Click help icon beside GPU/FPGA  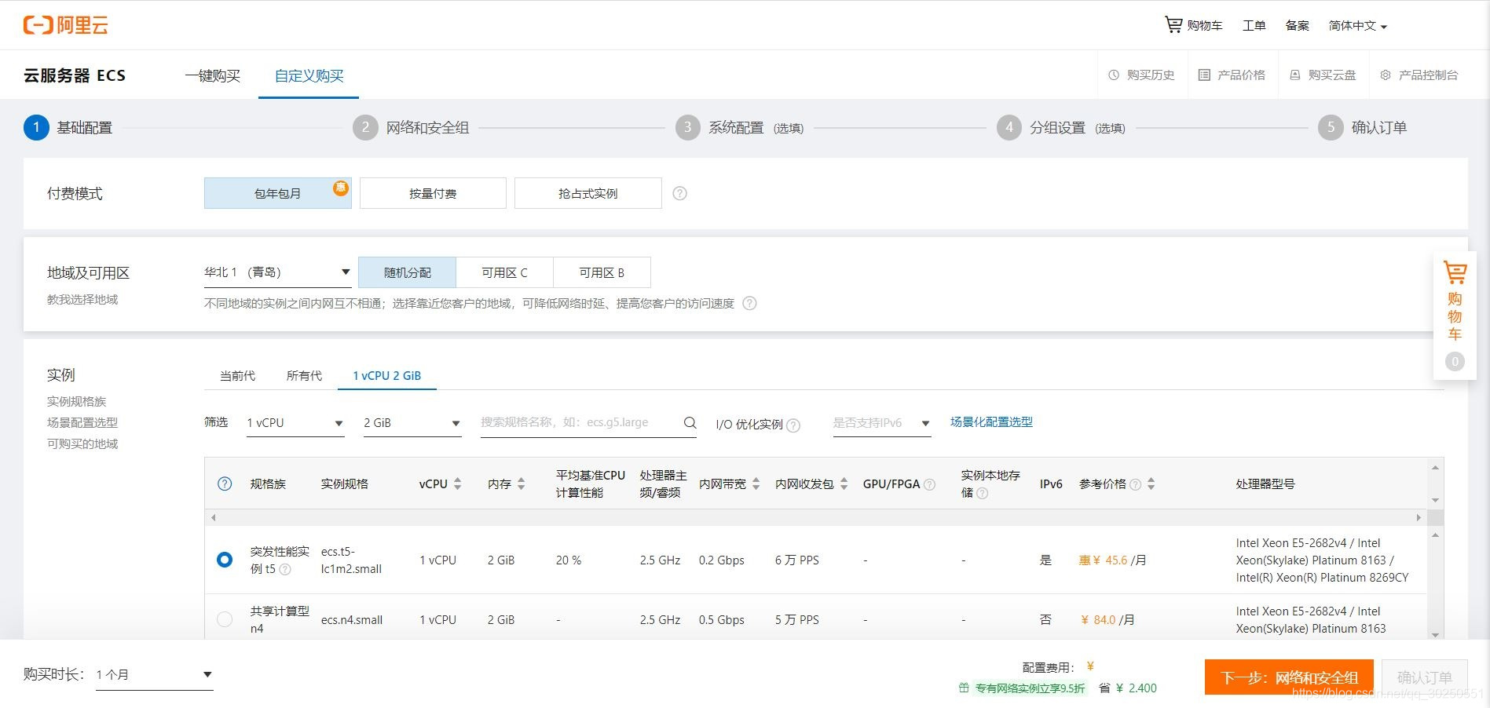(x=929, y=484)
